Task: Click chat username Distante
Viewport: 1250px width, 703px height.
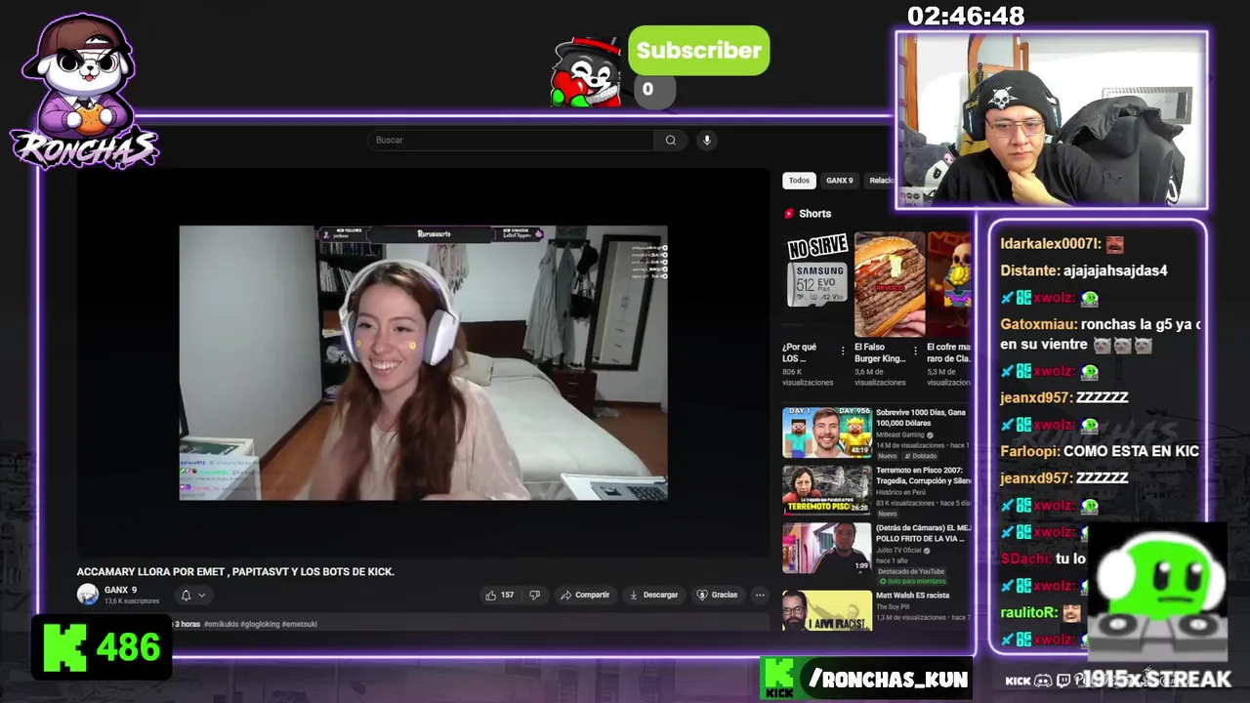Action: pyautogui.click(x=1030, y=270)
